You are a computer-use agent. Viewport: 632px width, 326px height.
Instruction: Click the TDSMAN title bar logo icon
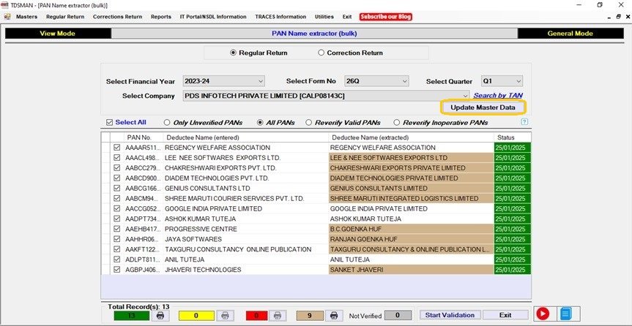[5, 5]
